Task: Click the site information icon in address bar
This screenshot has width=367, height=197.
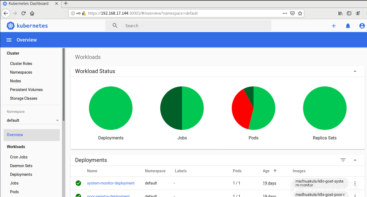Action: pyautogui.click(x=73, y=13)
